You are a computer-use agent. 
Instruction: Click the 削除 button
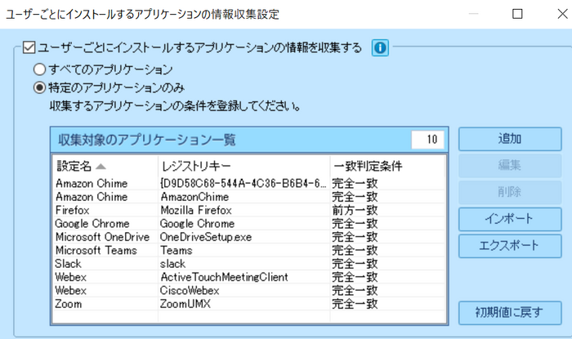(510, 192)
